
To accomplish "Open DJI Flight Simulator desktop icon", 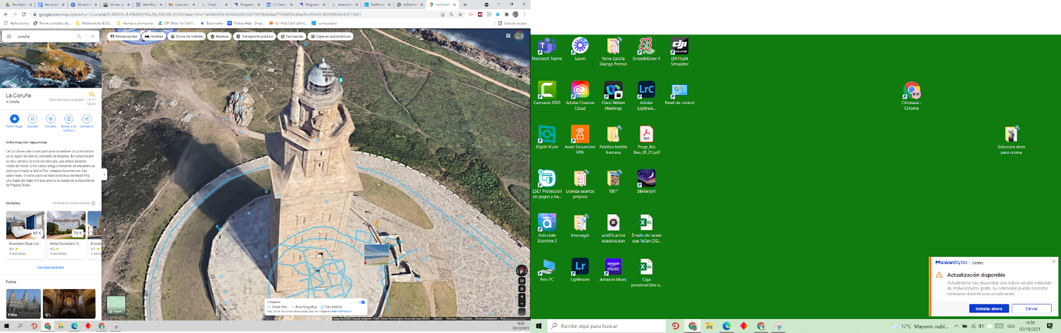I will point(680,51).
